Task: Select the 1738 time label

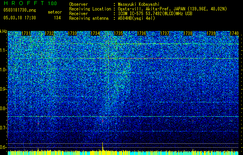Action: click(x=188, y=33)
